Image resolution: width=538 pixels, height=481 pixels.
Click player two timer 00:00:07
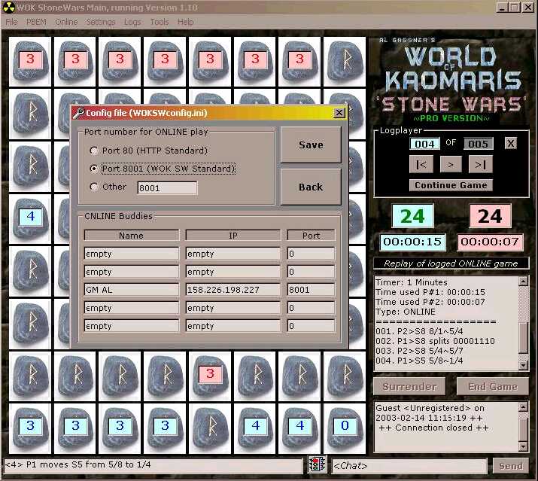[x=490, y=242]
